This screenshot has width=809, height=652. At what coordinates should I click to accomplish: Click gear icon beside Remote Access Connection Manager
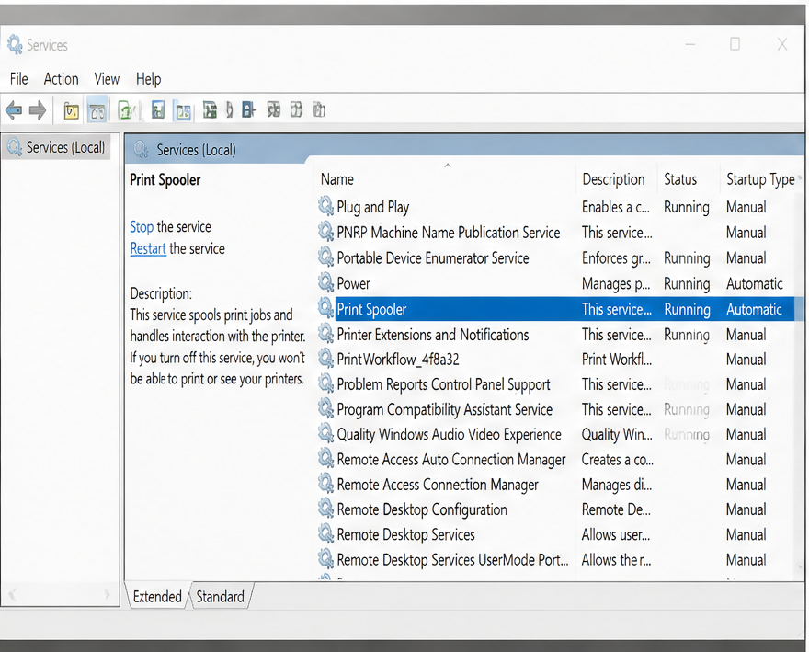[x=325, y=484]
